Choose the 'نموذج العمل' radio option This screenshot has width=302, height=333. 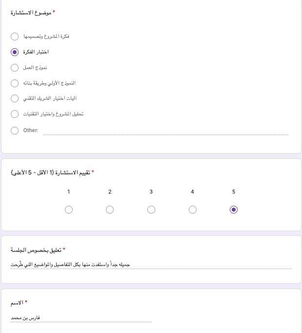pyautogui.click(x=15, y=67)
